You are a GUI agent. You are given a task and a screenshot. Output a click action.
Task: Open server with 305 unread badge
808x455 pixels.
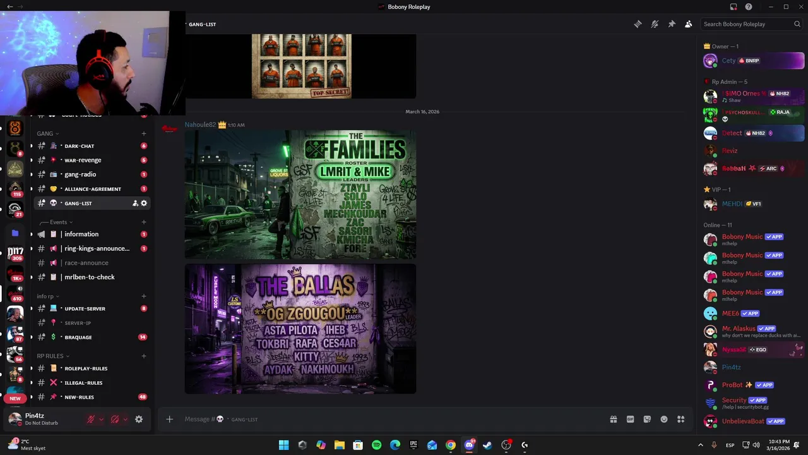click(x=15, y=253)
